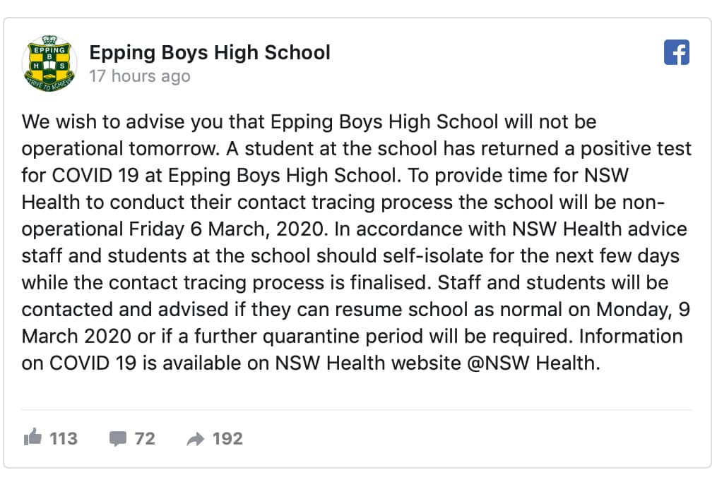Open the post via the Facebook icon
This screenshot has width=717, height=477.
676,52
